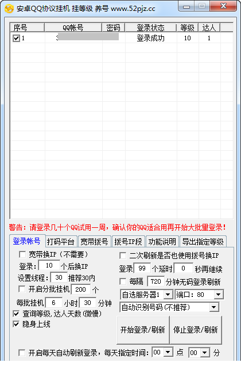This screenshot has height=374, width=241.
Task: Click batch count field showing 200
Action: tap(81, 289)
